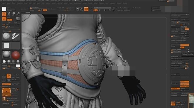Click the Del Higher button
The height and width of the screenshot is (108, 194).
coord(185,38)
